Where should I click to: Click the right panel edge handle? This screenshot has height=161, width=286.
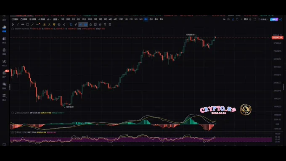tap(283, 87)
